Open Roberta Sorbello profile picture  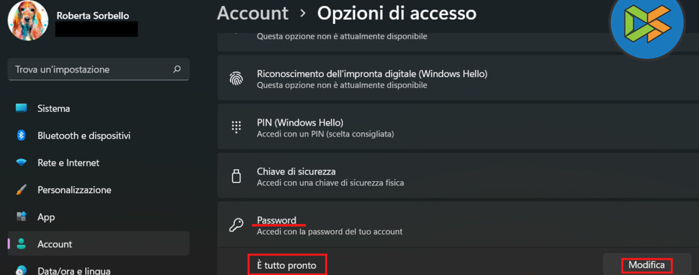tap(29, 21)
